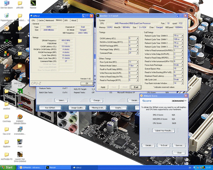Screen dimensions: 213x170
Task: Click Select button under Tests in 3DMark06
Action: pyautogui.click(x=62, y=100)
